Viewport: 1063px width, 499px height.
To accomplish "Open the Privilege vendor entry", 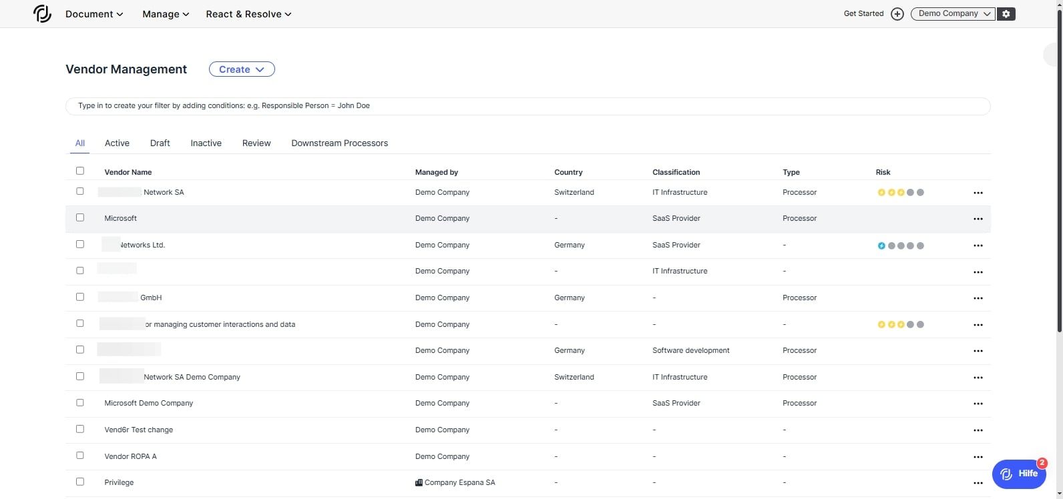I will [119, 482].
